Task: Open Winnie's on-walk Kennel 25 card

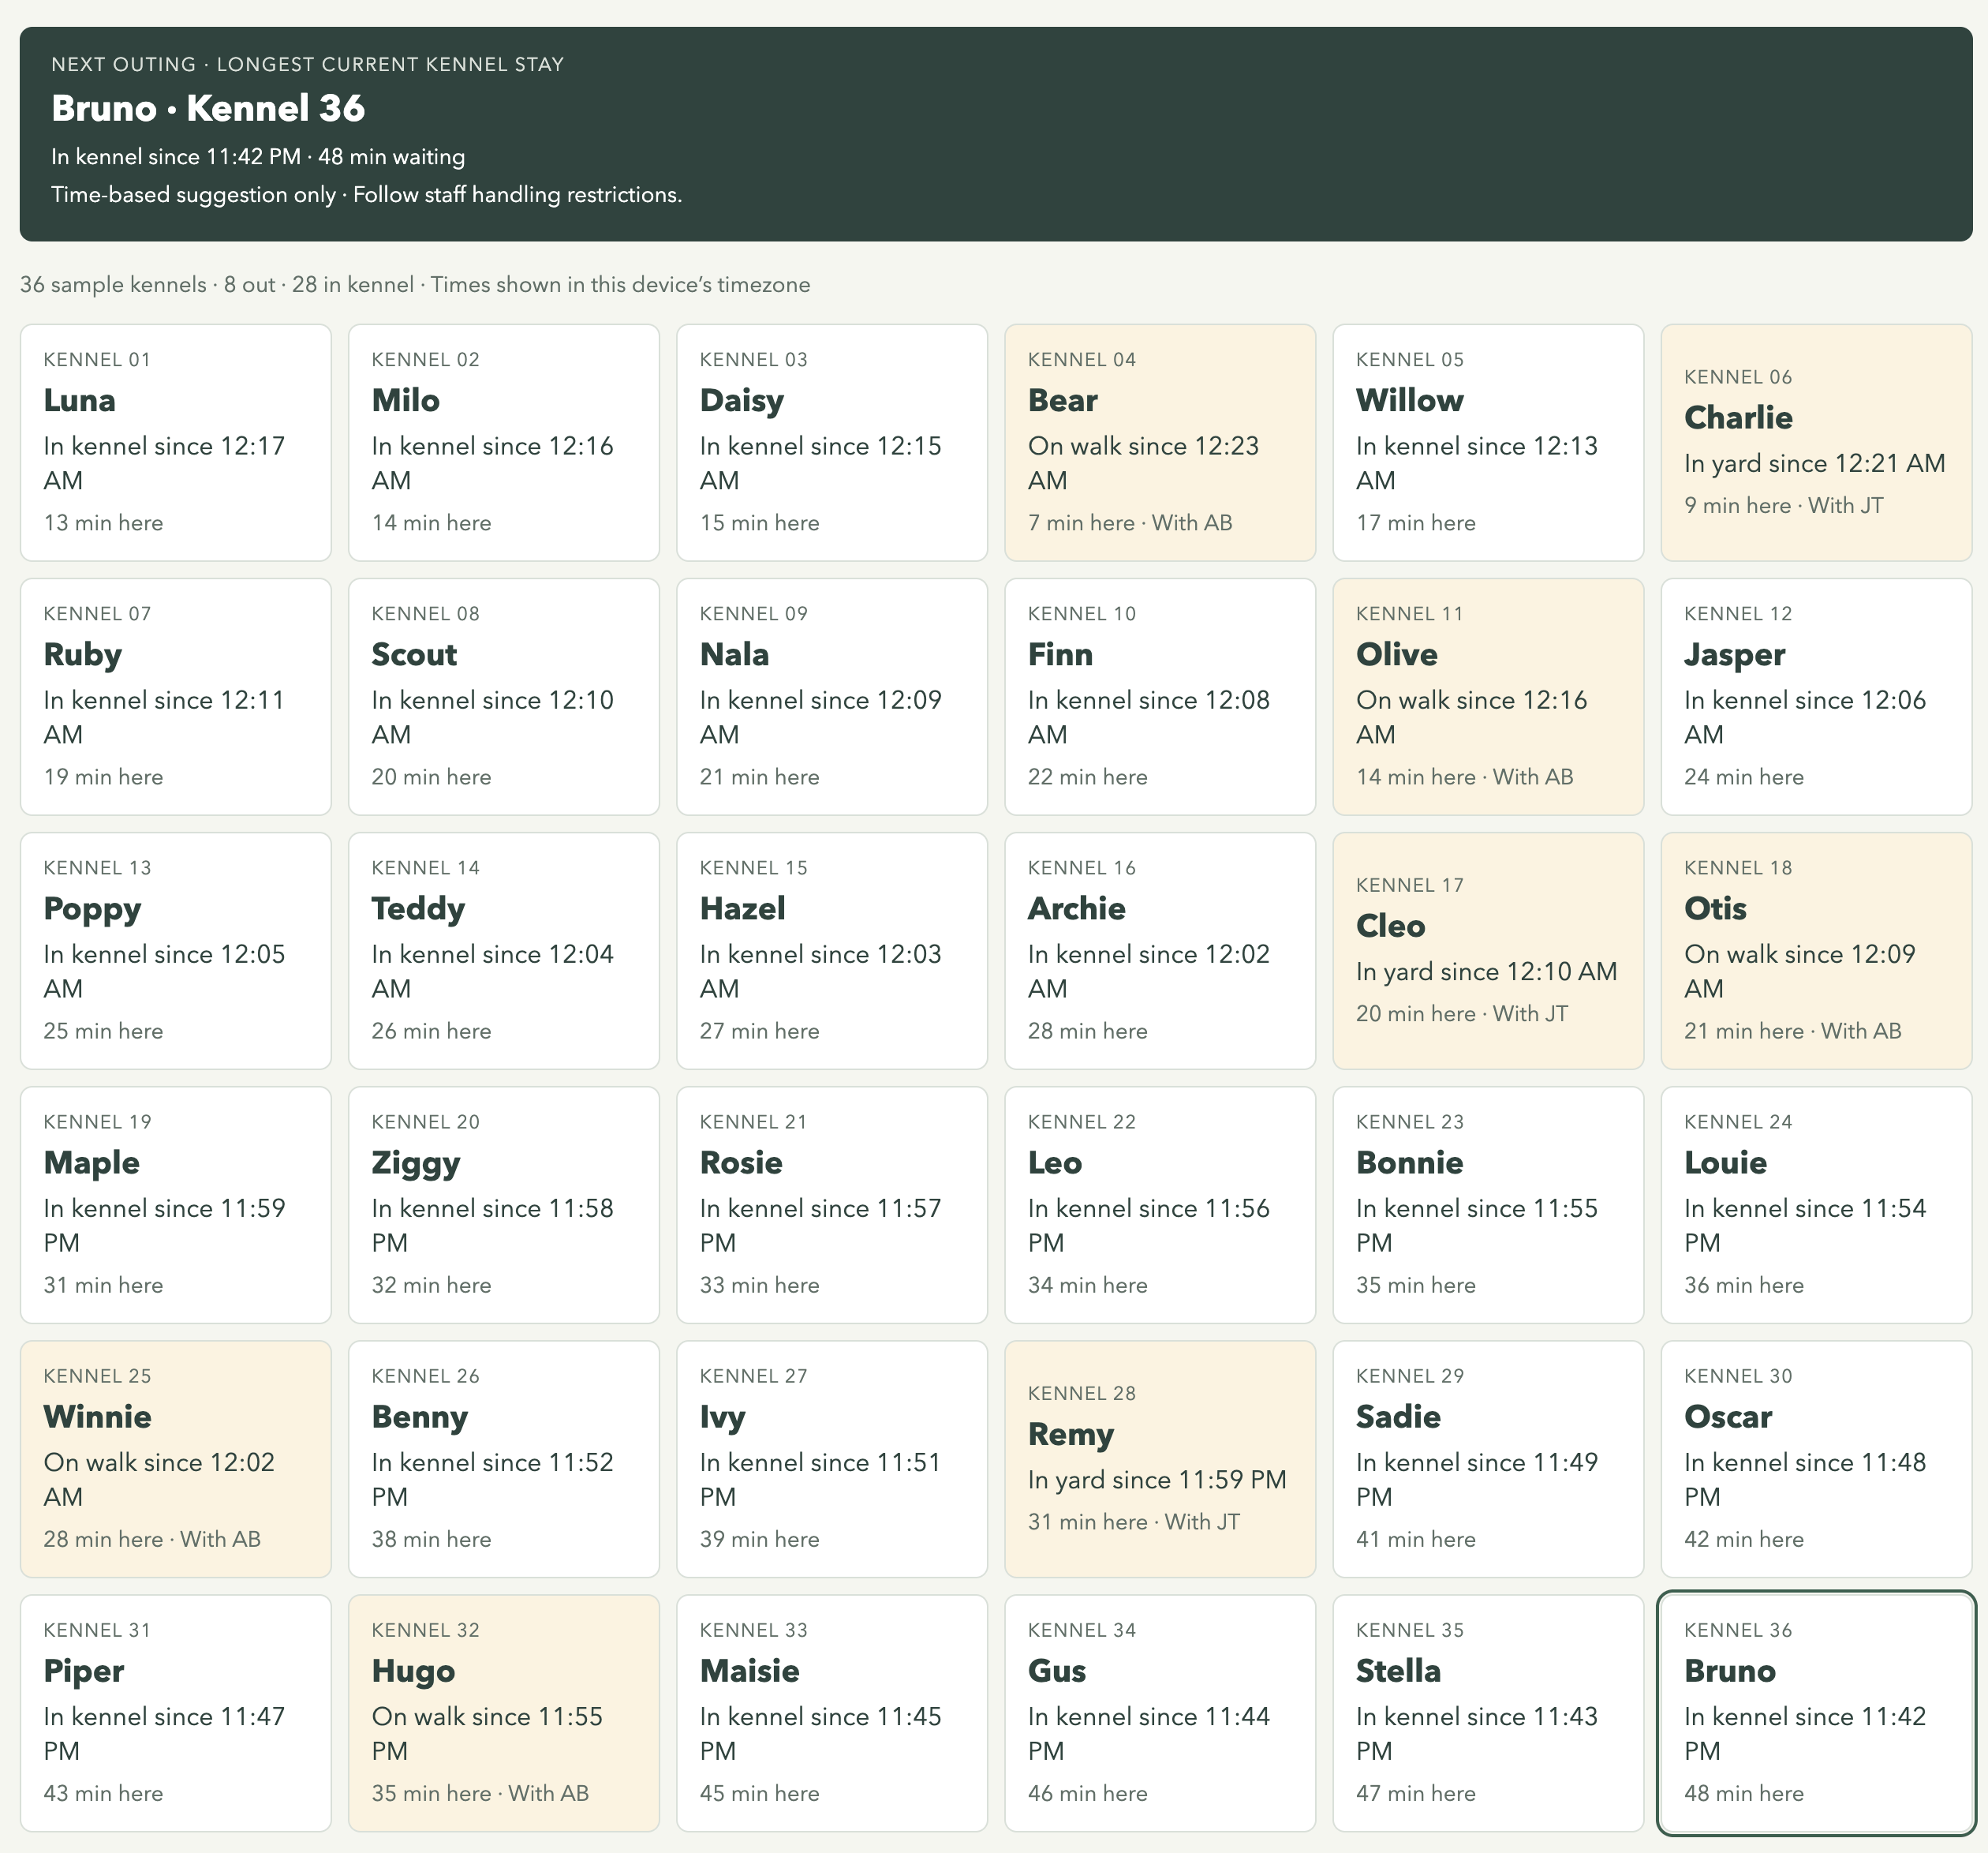Action: pos(176,1458)
